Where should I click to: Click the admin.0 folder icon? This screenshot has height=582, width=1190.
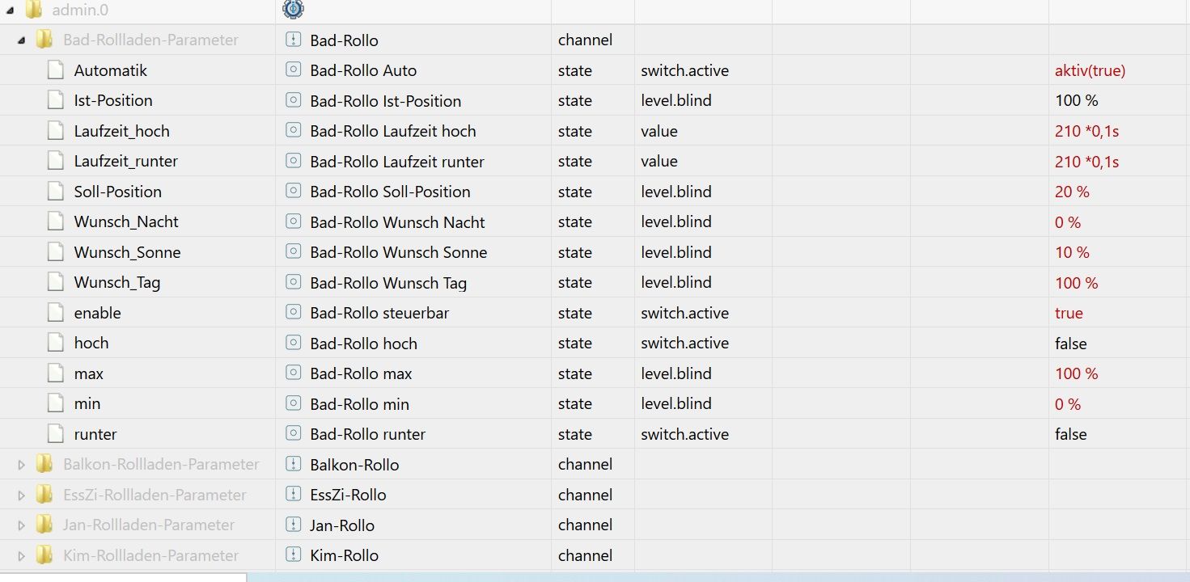pyautogui.click(x=33, y=10)
